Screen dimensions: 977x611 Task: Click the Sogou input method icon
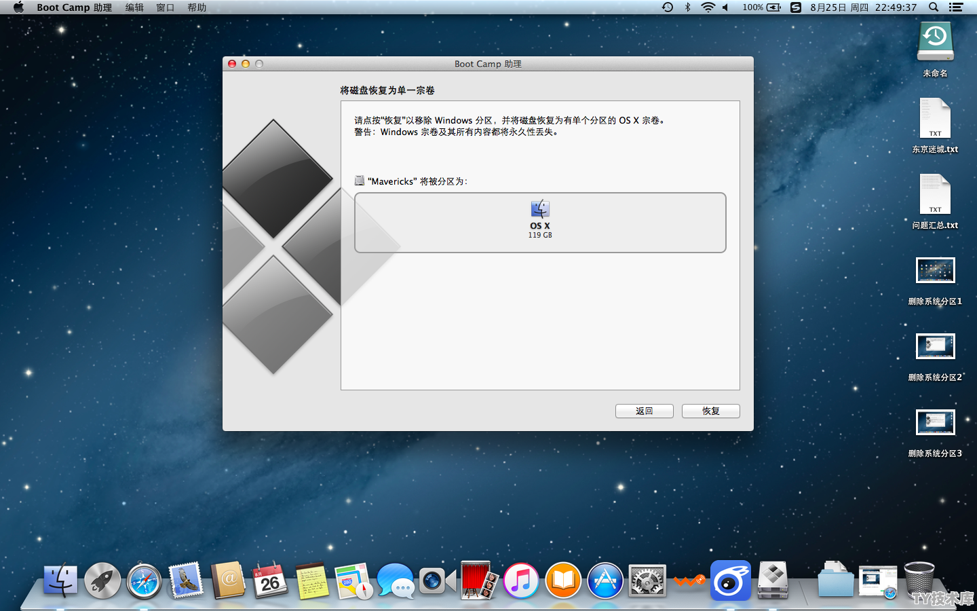[796, 7]
